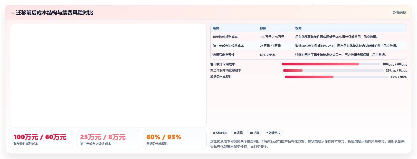Click table cell 60% / 95%
The height and width of the screenshot is (159, 417).
268,55
